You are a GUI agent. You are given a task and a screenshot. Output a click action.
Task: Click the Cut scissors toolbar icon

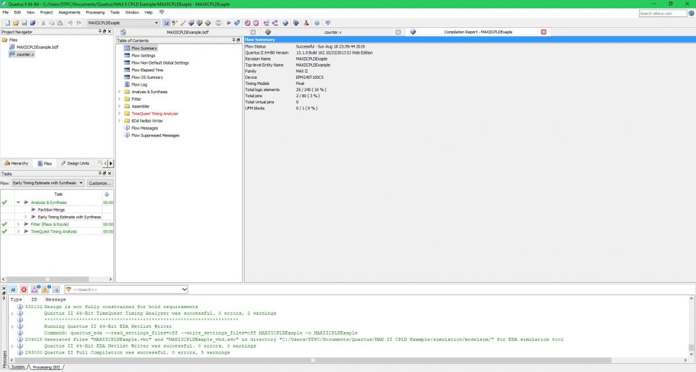(x=43, y=23)
